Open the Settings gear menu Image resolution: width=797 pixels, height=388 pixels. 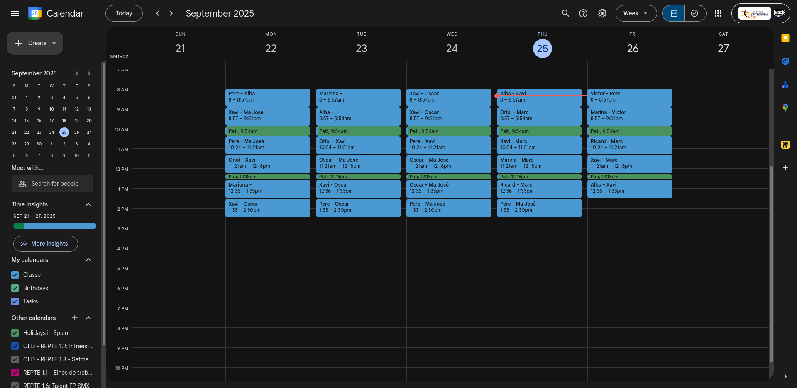click(x=602, y=13)
